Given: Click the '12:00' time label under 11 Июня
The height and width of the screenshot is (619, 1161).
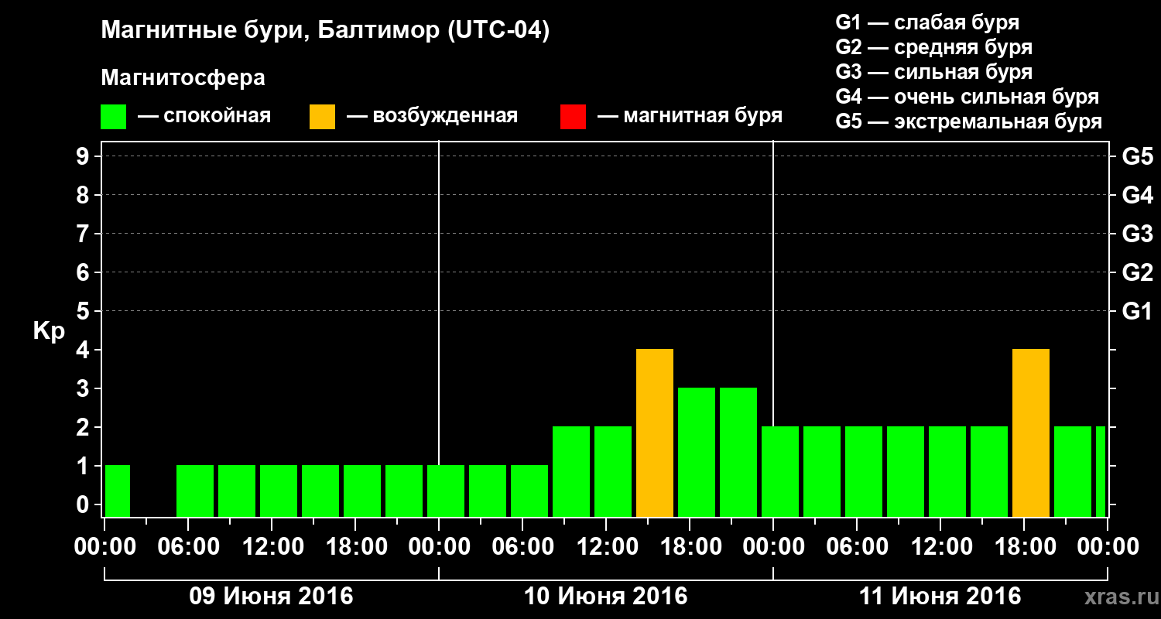Looking at the screenshot, I should coord(941,546).
